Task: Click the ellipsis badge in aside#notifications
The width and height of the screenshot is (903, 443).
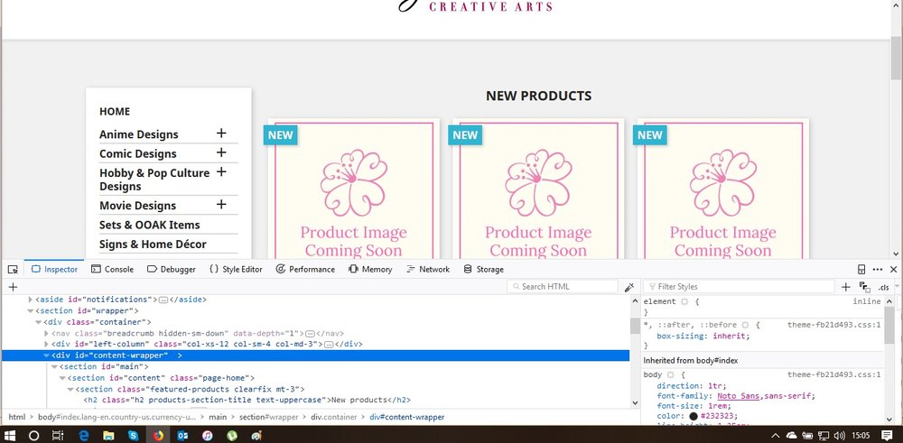Action: tap(163, 300)
